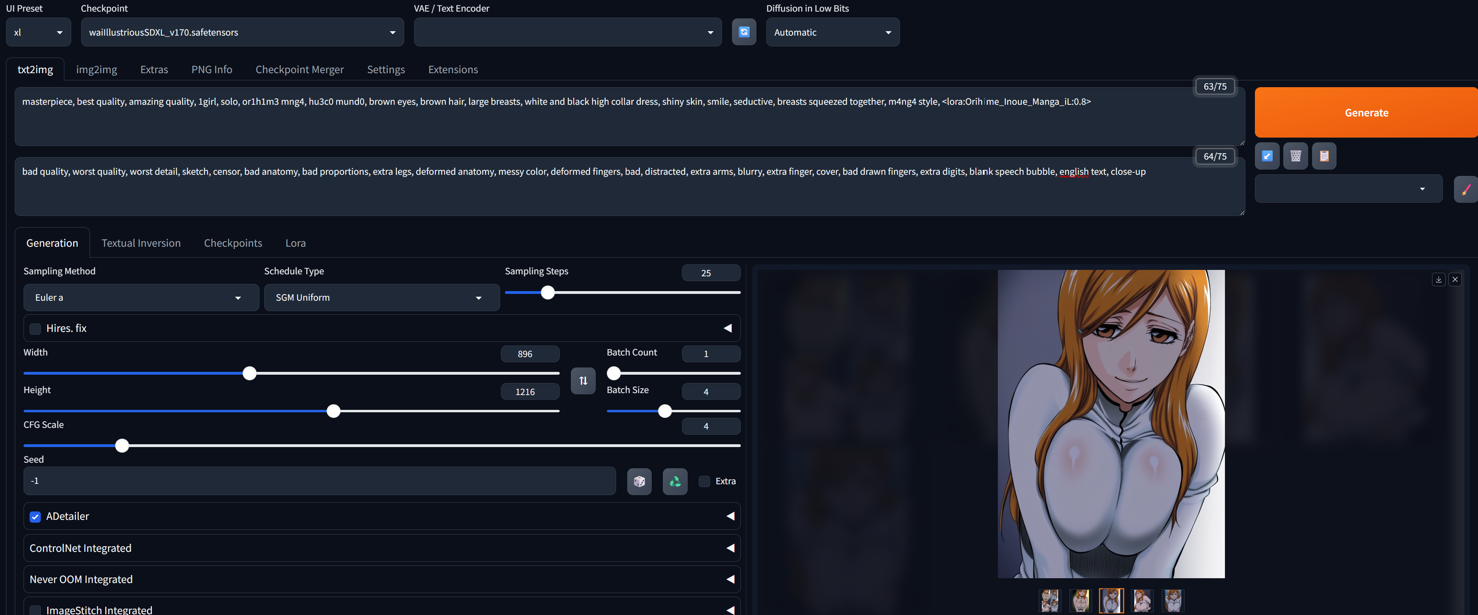Download the previewed image
The width and height of the screenshot is (1478, 615).
coord(1438,280)
